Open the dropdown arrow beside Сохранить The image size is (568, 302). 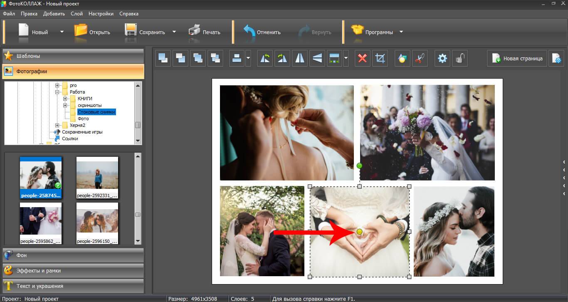coord(174,32)
